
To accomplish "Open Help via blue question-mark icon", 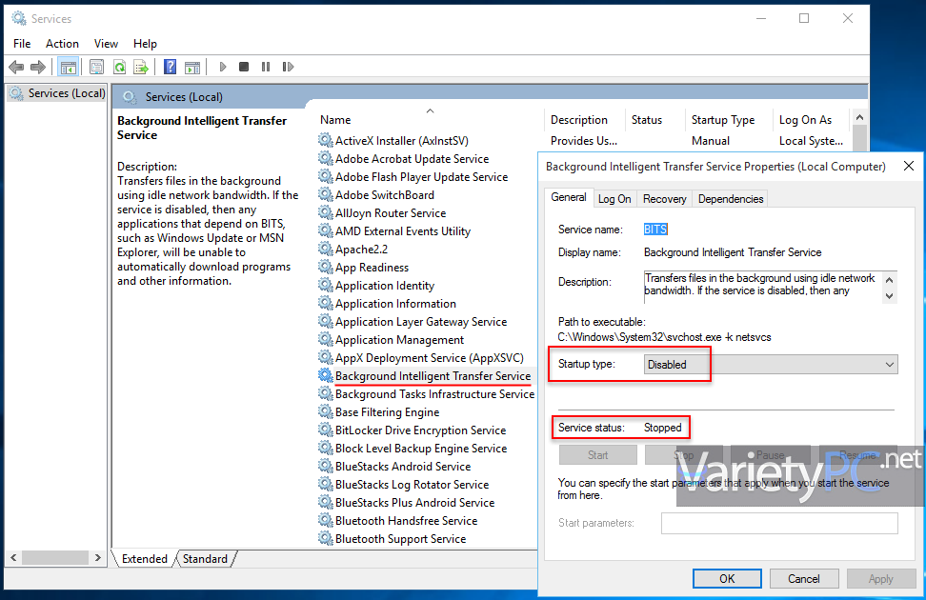I will (x=171, y=67).
